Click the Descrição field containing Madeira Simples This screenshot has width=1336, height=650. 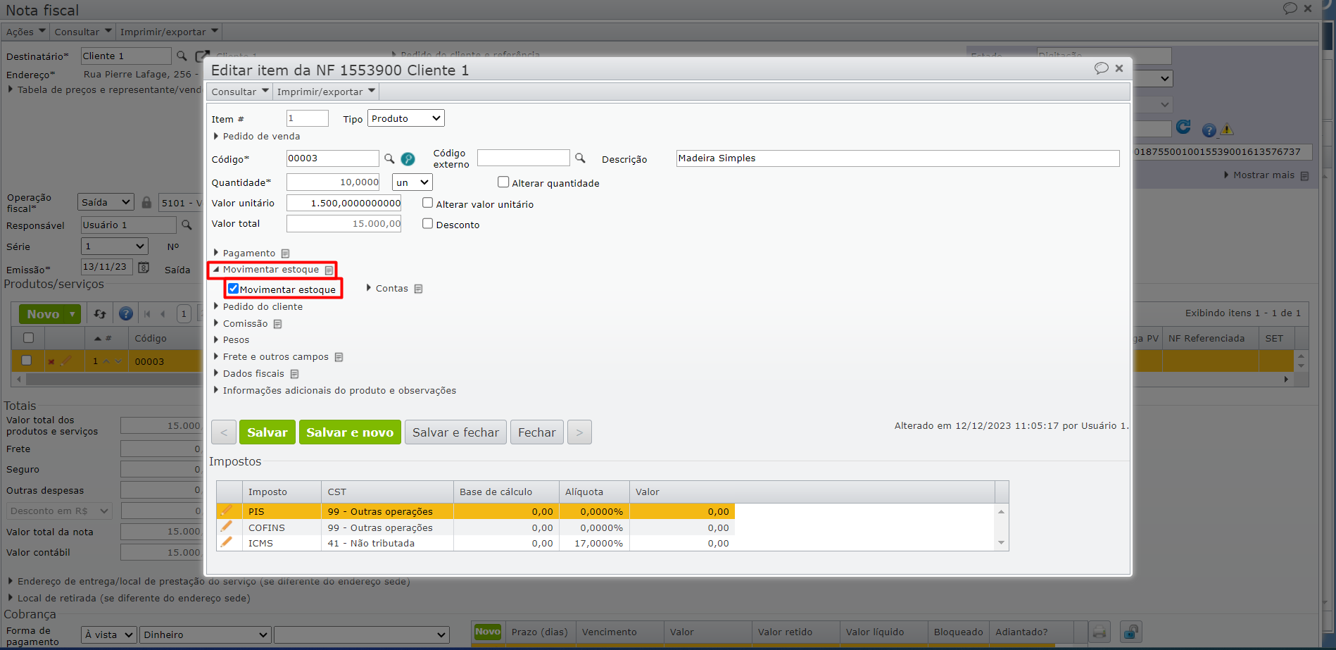point(897,158)
